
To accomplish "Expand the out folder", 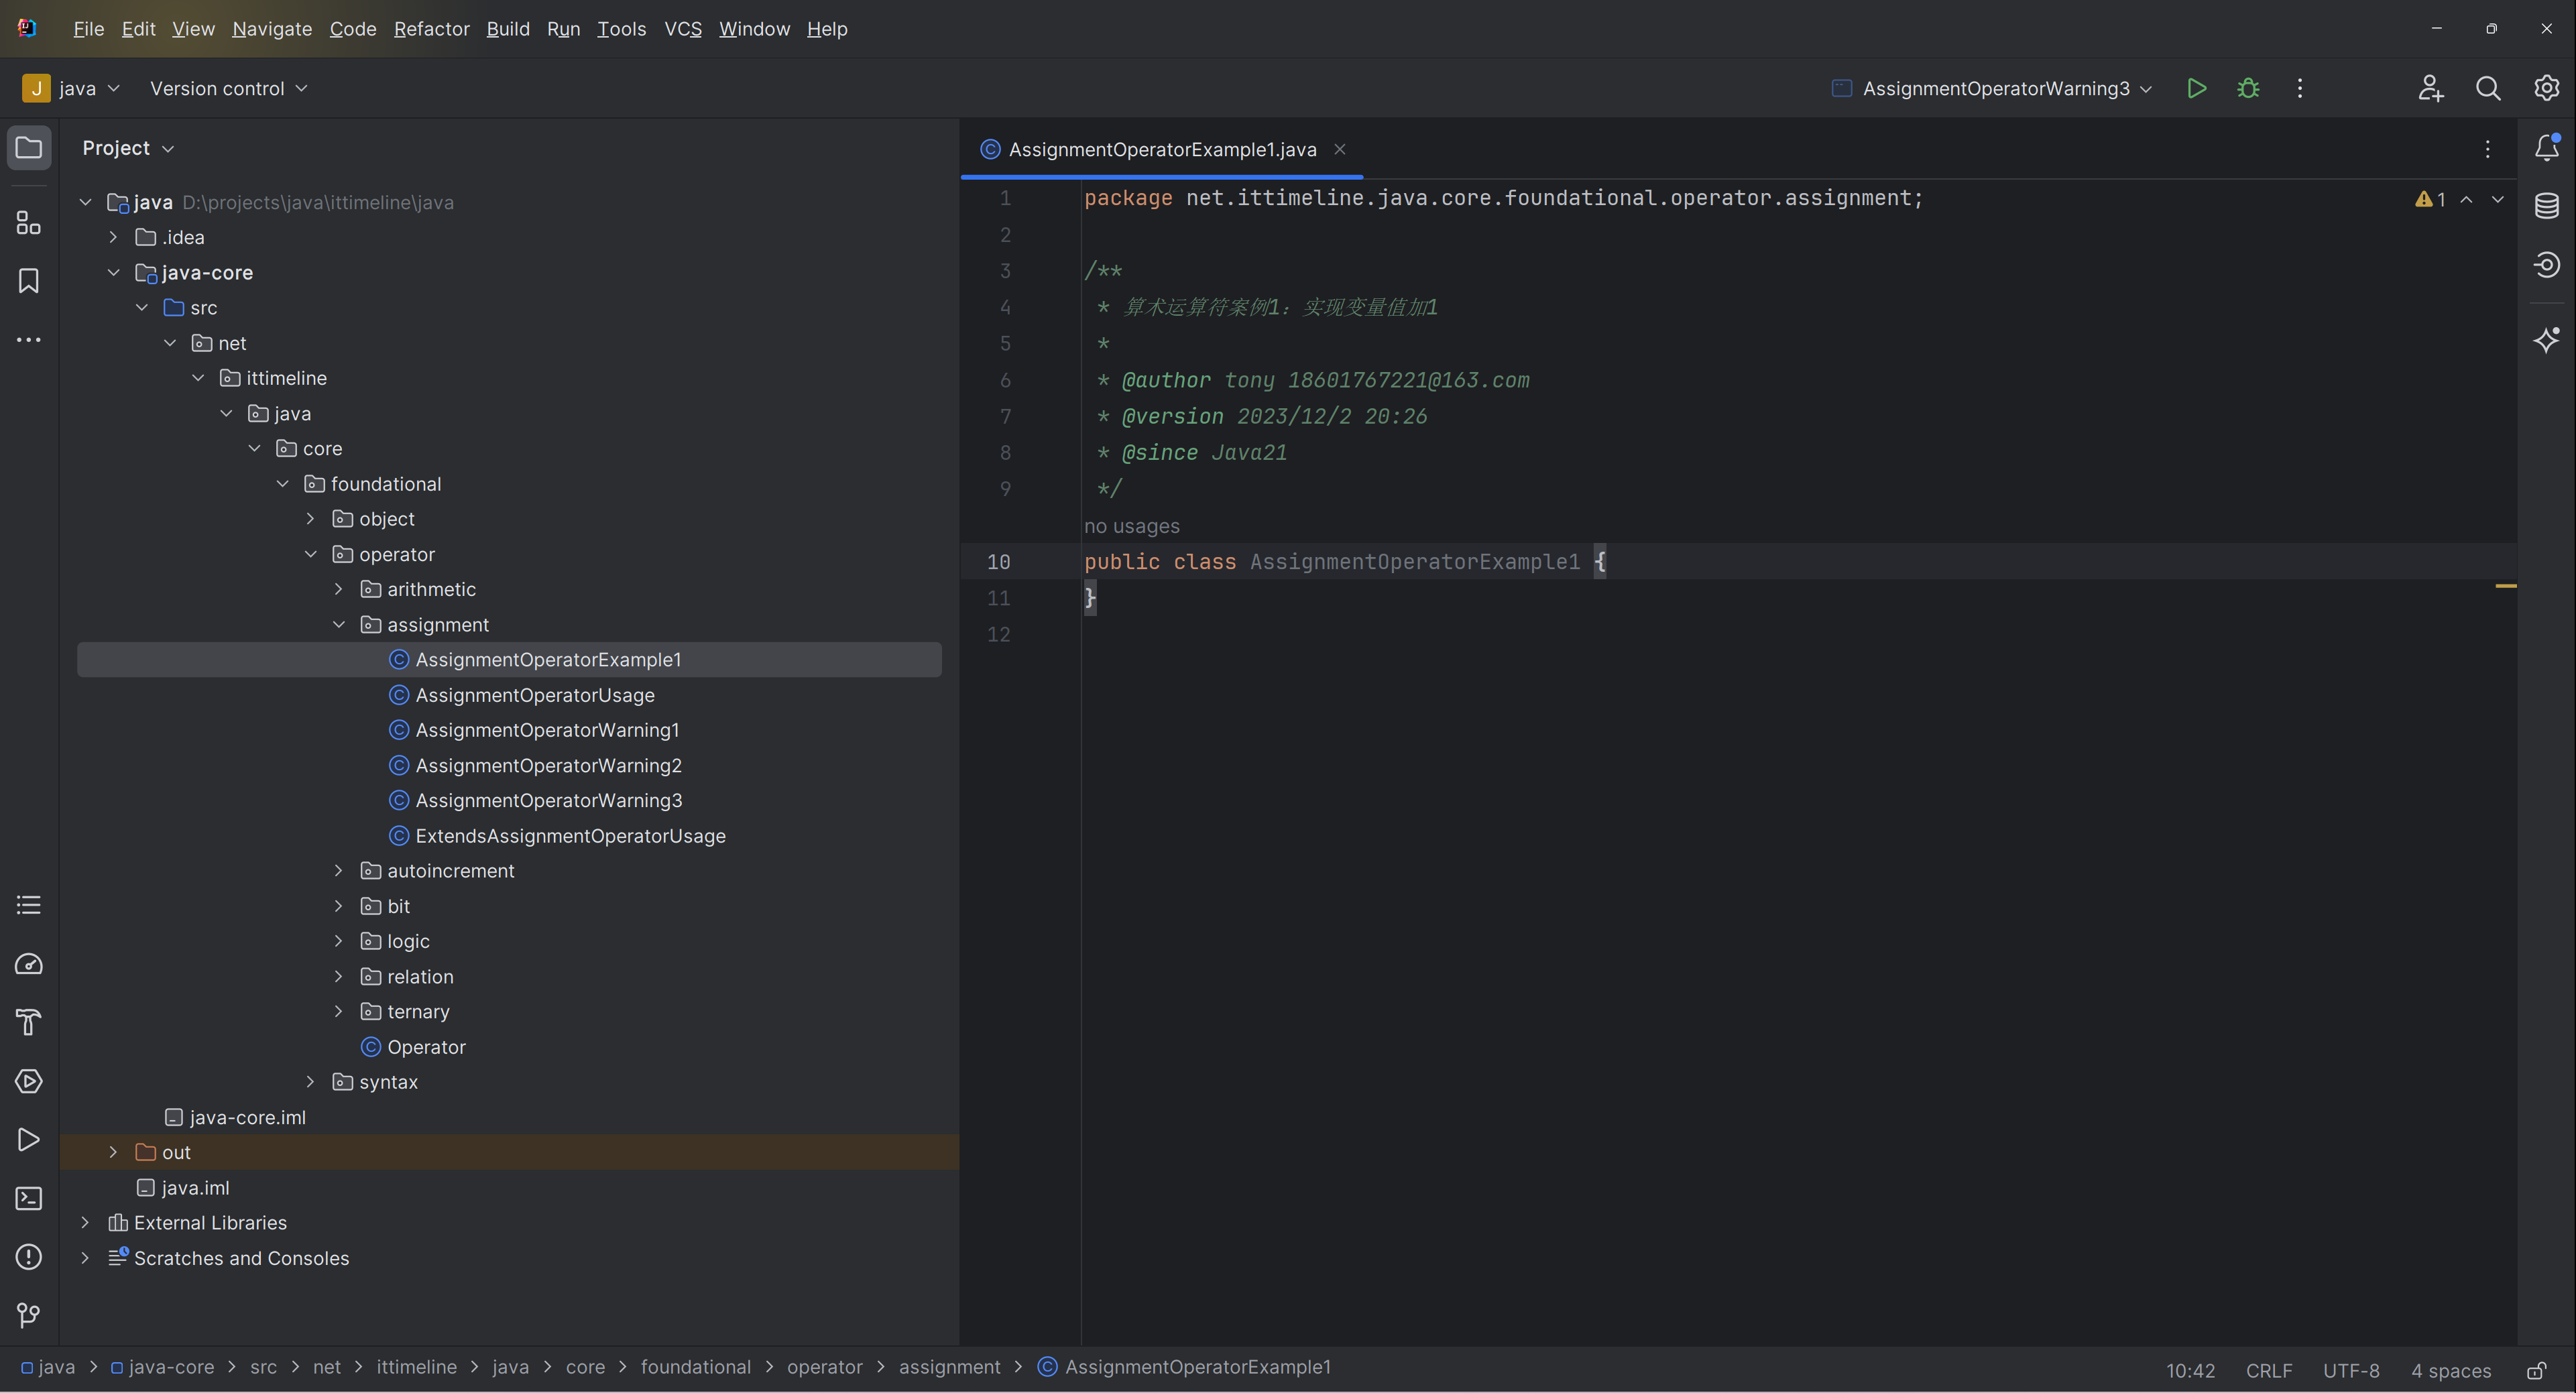I will click(113, 1152).
